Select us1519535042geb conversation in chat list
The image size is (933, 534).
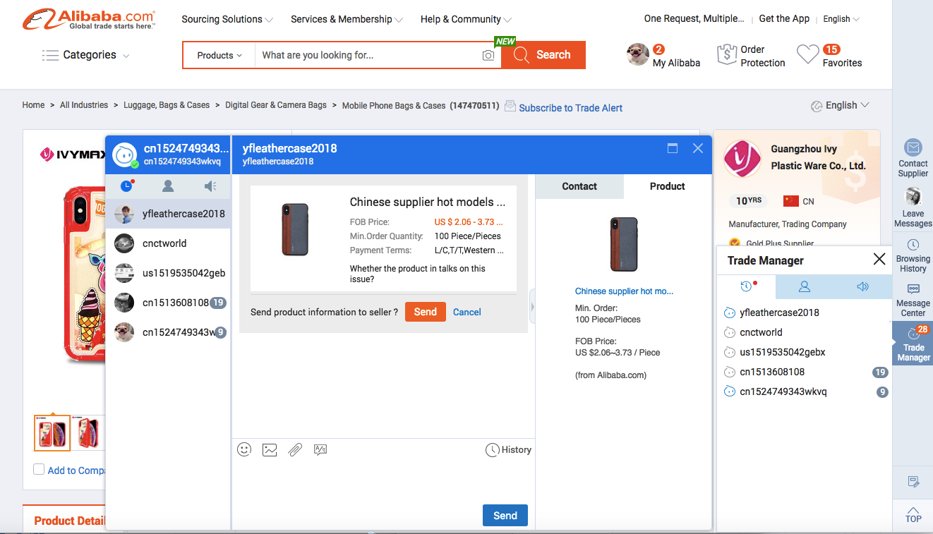pos(169,273)
